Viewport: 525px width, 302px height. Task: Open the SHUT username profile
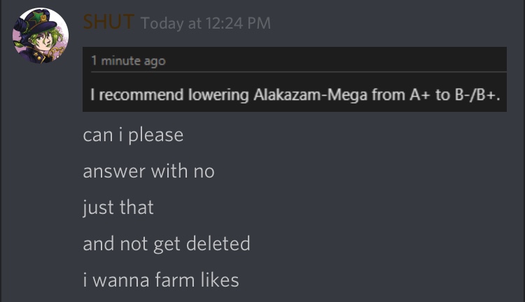point(108,22)
